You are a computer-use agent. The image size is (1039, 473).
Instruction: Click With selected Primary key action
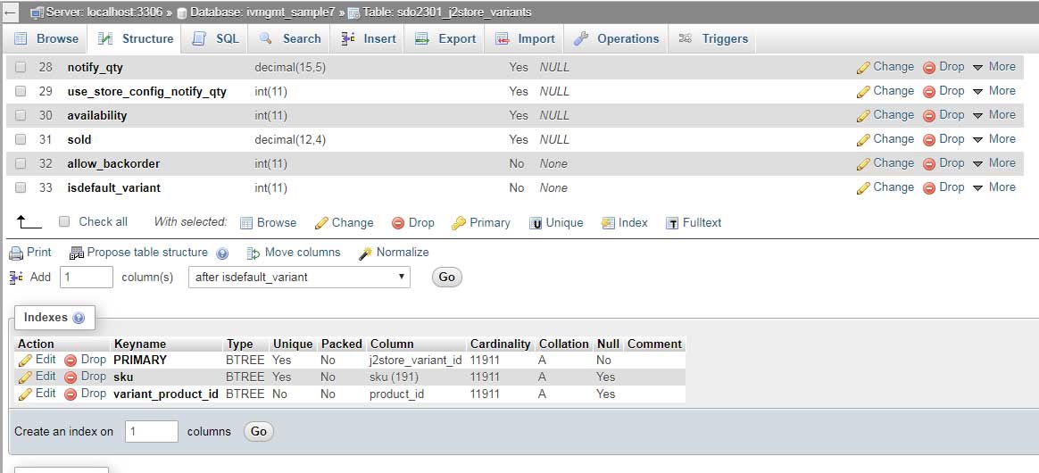(x=481, y=222)
